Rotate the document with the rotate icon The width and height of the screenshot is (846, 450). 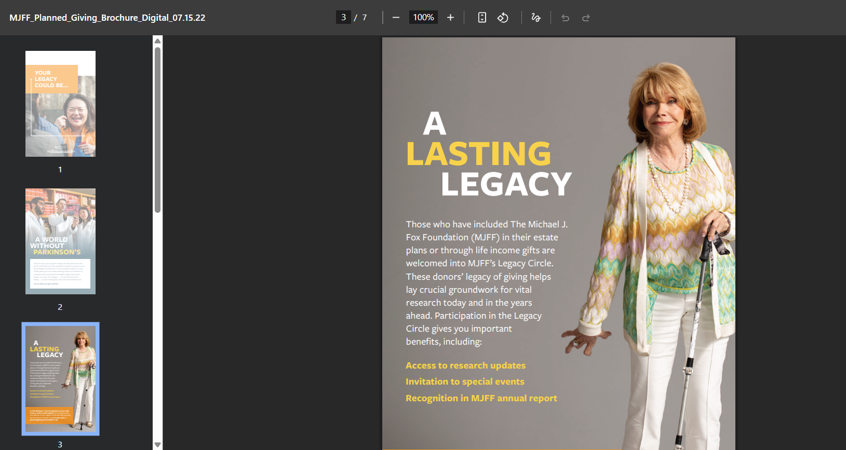[x=503, y=18]
